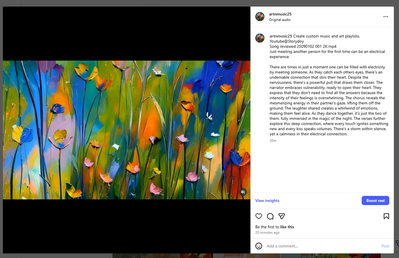The height and width of the screenshot is (258, 399).
Task: Save the post with the bookmark icon
Action: click(x=386, y=216)
